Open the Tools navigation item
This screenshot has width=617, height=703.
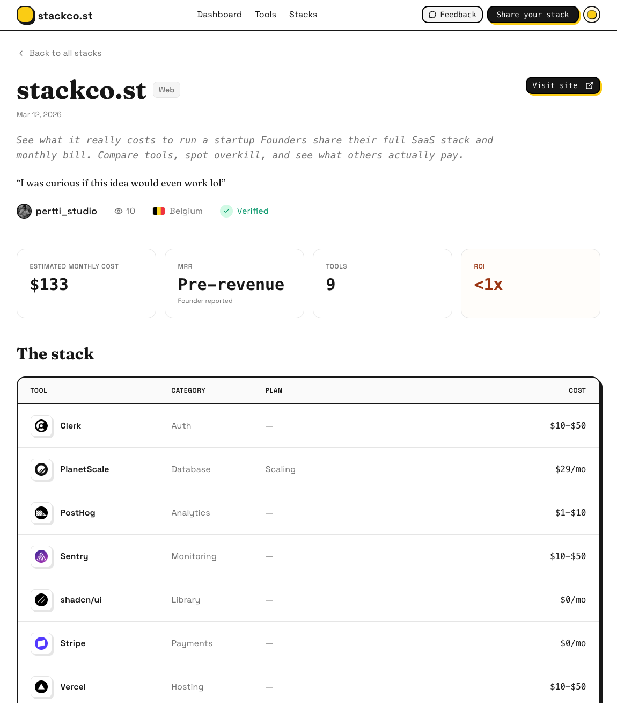pos(266,15)
